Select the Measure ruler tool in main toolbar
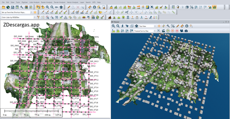This screenshot has height=119, width=230. point(90,7)
